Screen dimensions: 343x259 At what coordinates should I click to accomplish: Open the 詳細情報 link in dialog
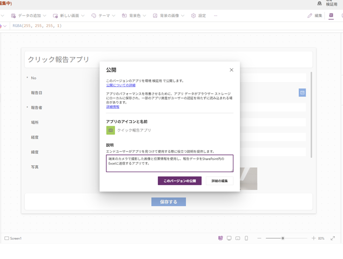click(x=112, y=107)
